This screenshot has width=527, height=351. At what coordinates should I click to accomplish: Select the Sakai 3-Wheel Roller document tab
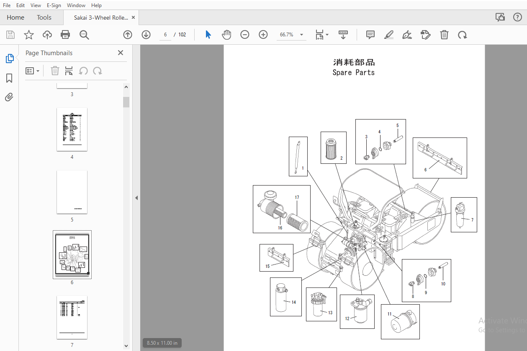click(101, 18)
